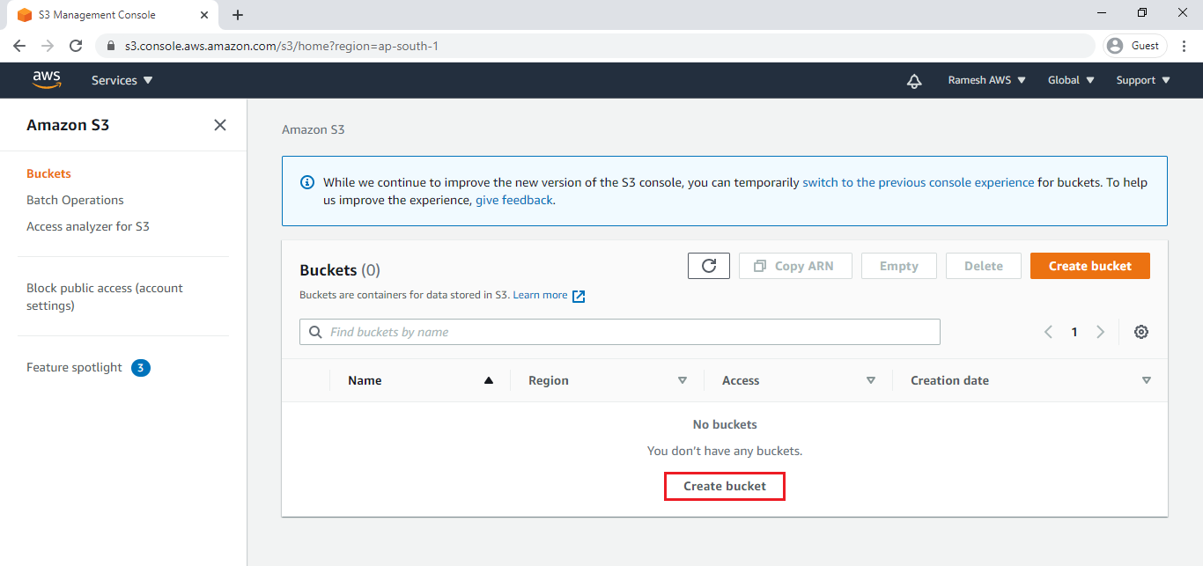1203x566 pixels.
Task: Open the Chrome three-dot menu
Action: pos(1185,46)
